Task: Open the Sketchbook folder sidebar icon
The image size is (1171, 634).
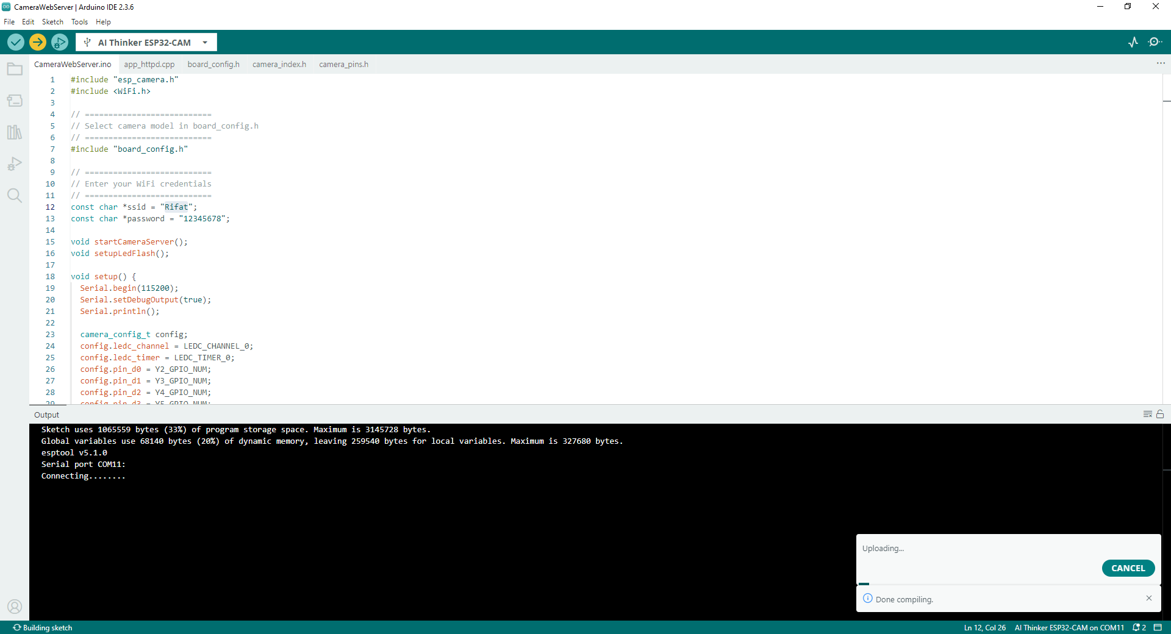Action: [x=15, y=69]
